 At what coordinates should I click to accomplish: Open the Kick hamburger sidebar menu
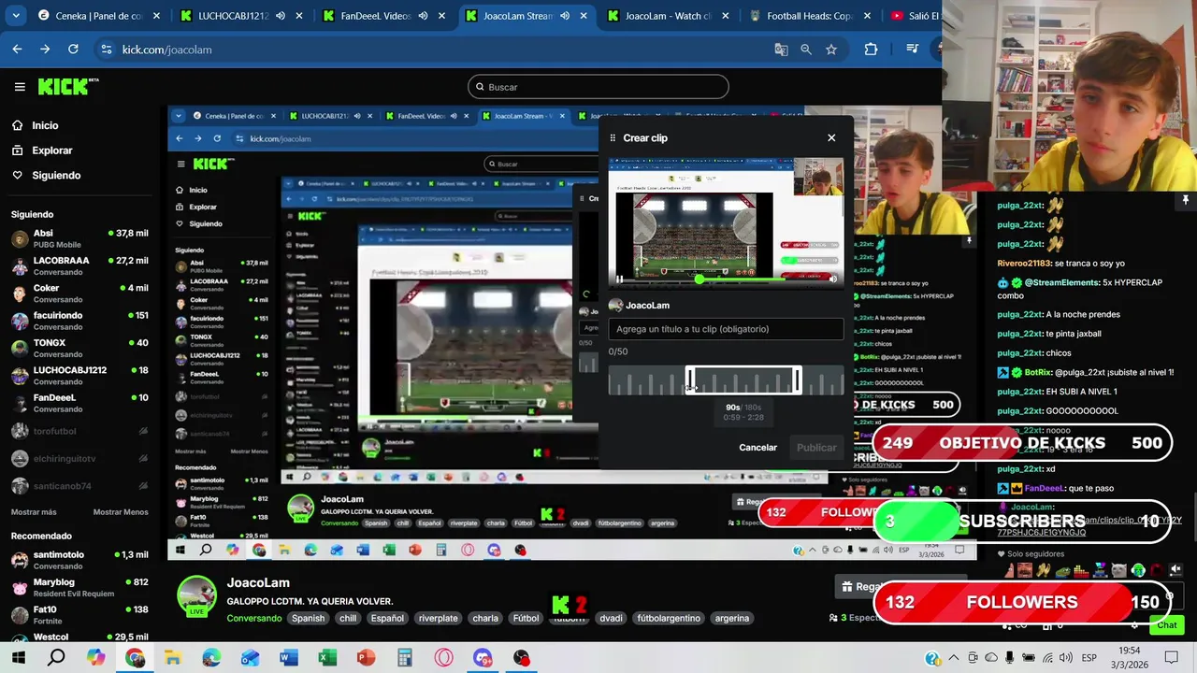point(20,87)
